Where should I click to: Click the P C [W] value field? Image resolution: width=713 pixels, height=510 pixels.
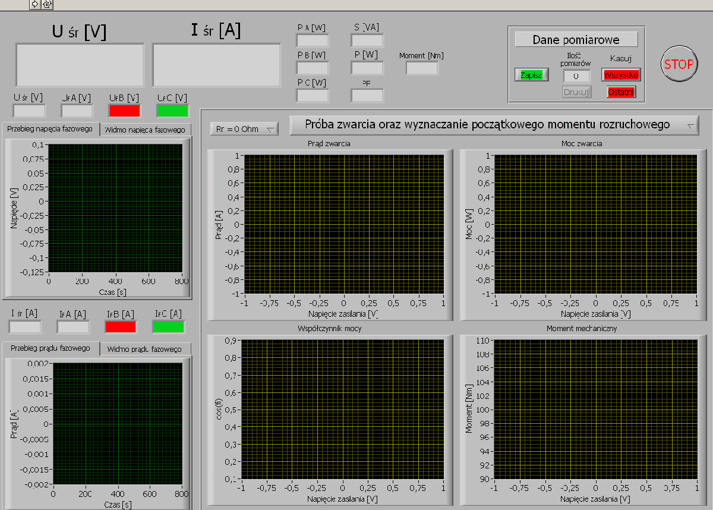[313, 95]
